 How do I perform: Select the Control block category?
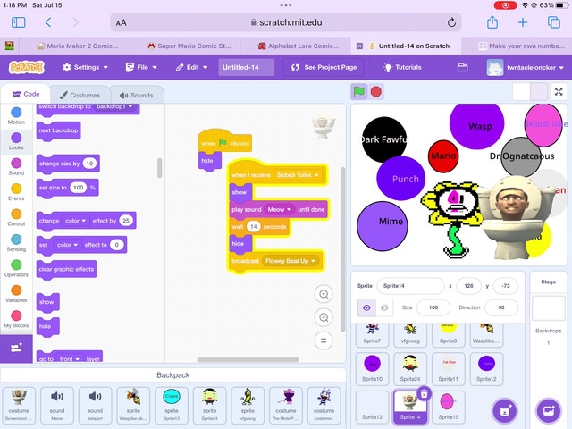coord(16,218)
